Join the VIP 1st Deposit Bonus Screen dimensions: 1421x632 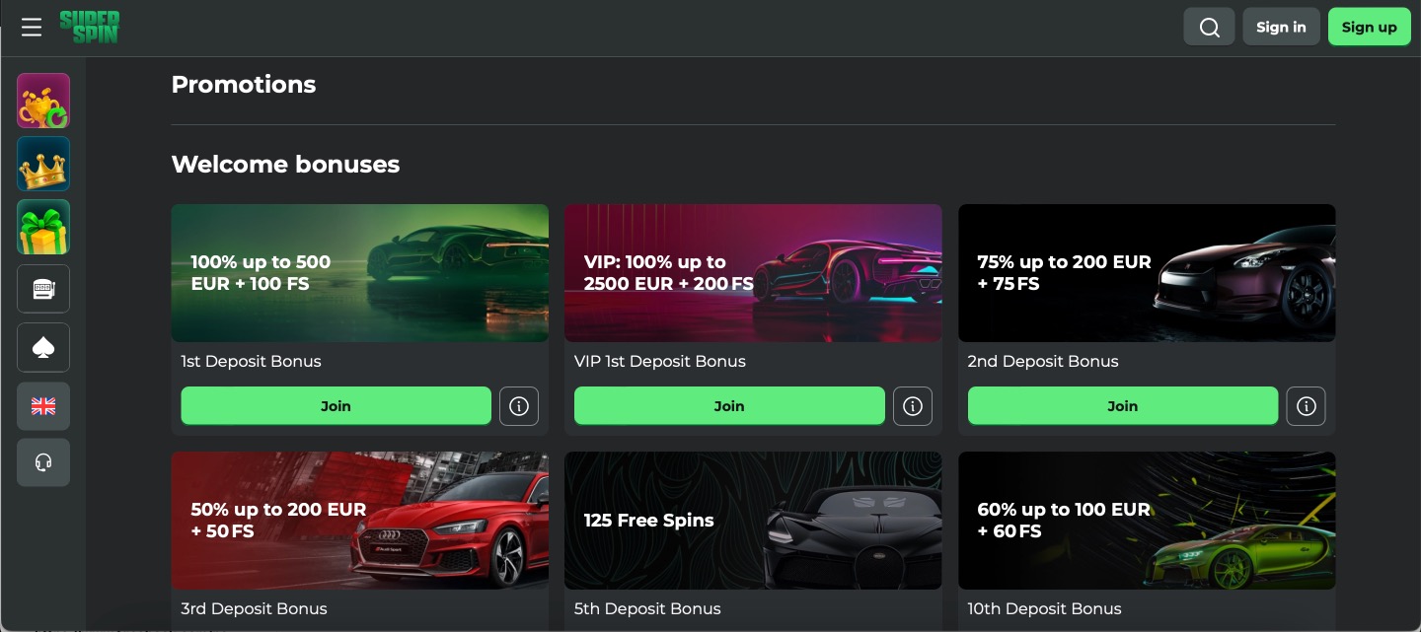729,406
